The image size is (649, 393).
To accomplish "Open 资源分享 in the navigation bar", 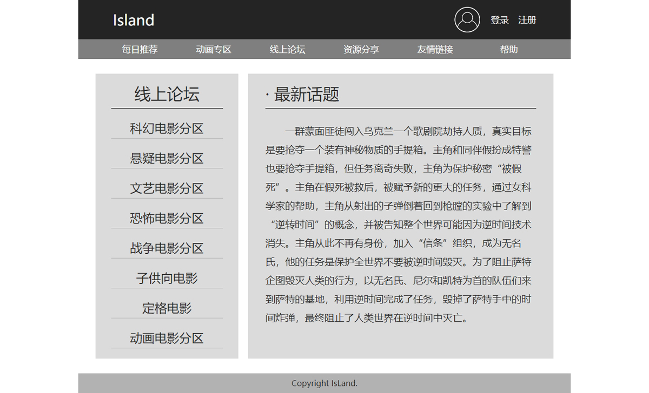I will (361, 49).
